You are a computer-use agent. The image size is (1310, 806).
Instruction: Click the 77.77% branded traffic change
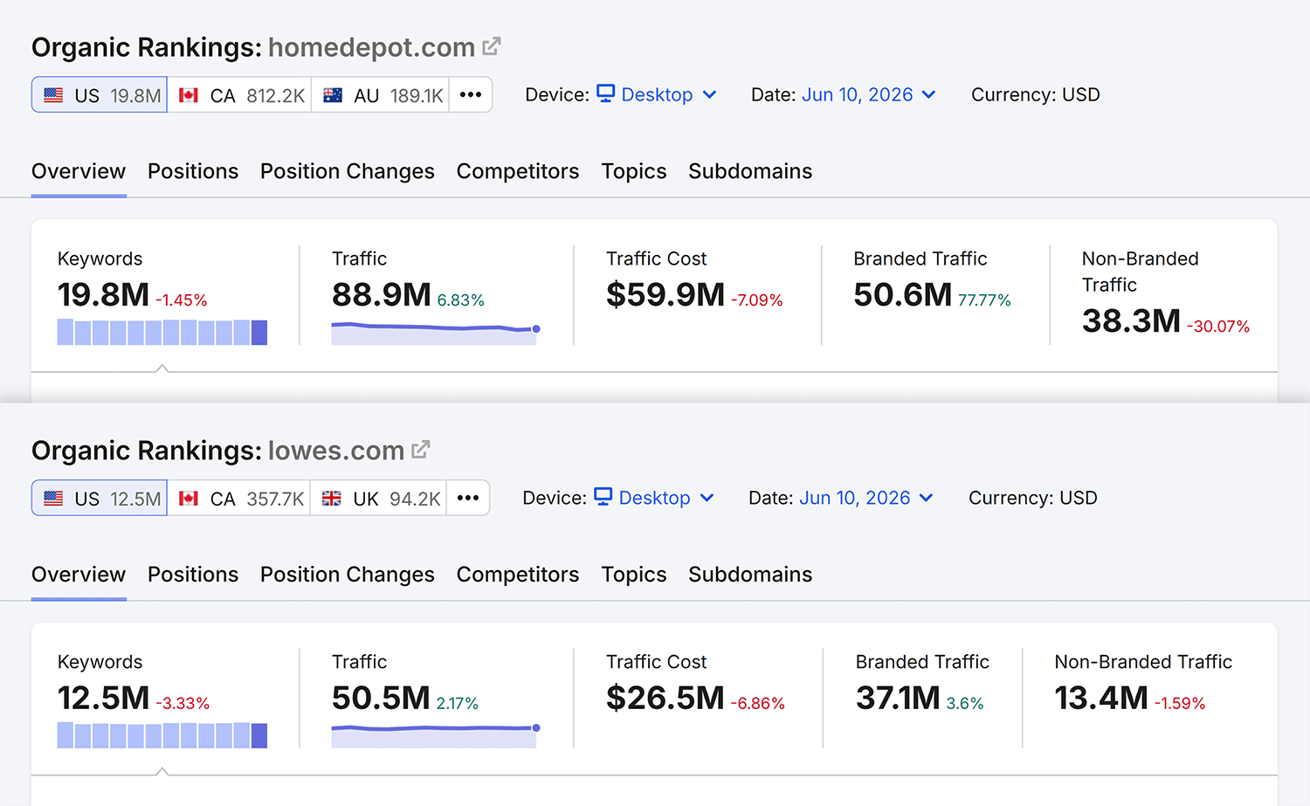click(x=984, y=300)
